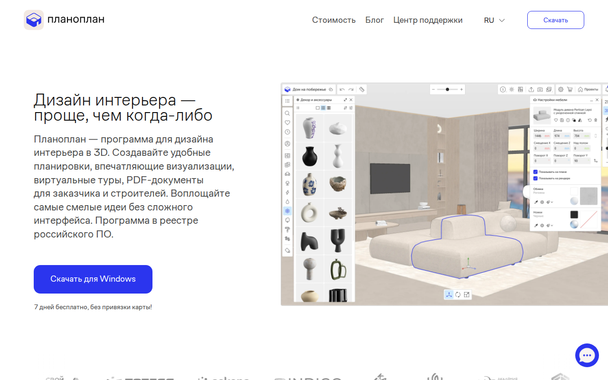Click the camera snapshot icon
The height and width of the screenshot is (380, 608).
point(540,89)
